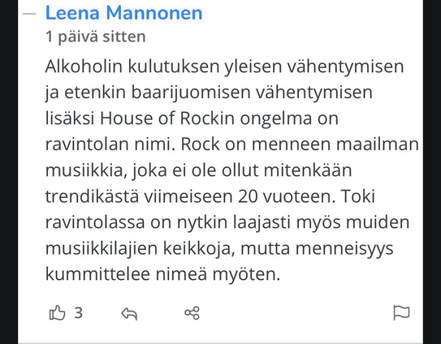Click the words 'House of Rockin'
441x344 pixels.
click(167, 118)
